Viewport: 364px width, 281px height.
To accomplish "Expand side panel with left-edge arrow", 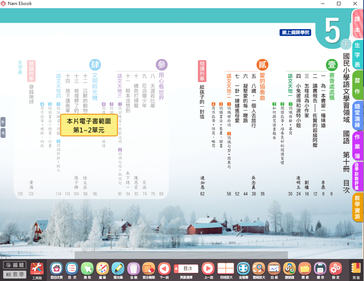I will coord(3,122).
